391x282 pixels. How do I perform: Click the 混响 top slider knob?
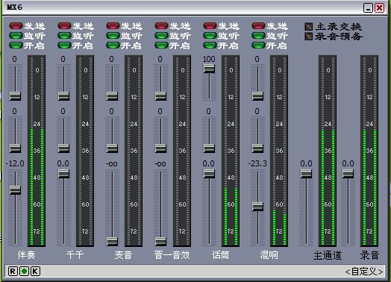click(x=257, y=96)
